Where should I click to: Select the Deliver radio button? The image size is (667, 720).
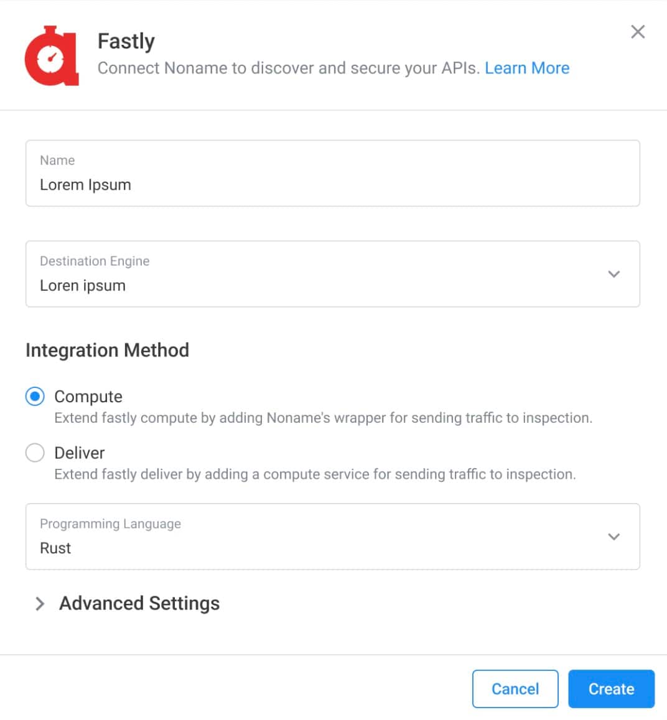(x=35, y=453)
